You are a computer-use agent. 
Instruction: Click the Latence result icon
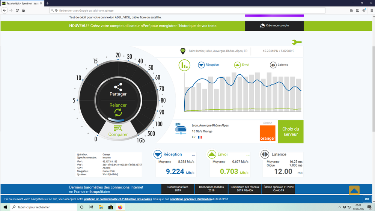[x=265, y=155]
